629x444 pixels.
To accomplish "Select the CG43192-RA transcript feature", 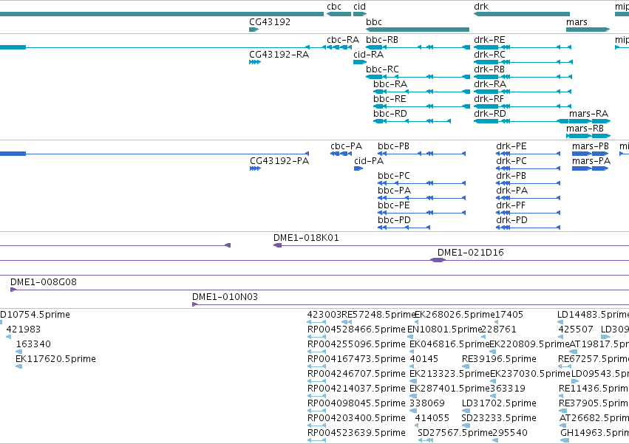I will point(255,62).
